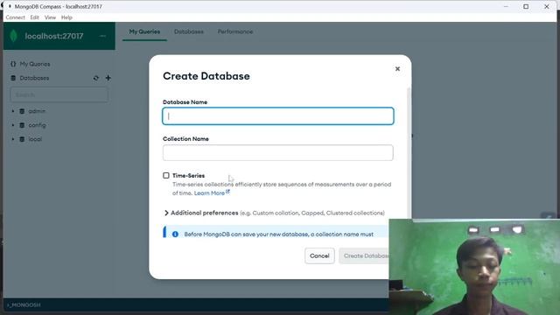Click the info icon in the notice banner
Image resolution: width=560 pixels, height=315 pixels.
click(x=175, y=234)
